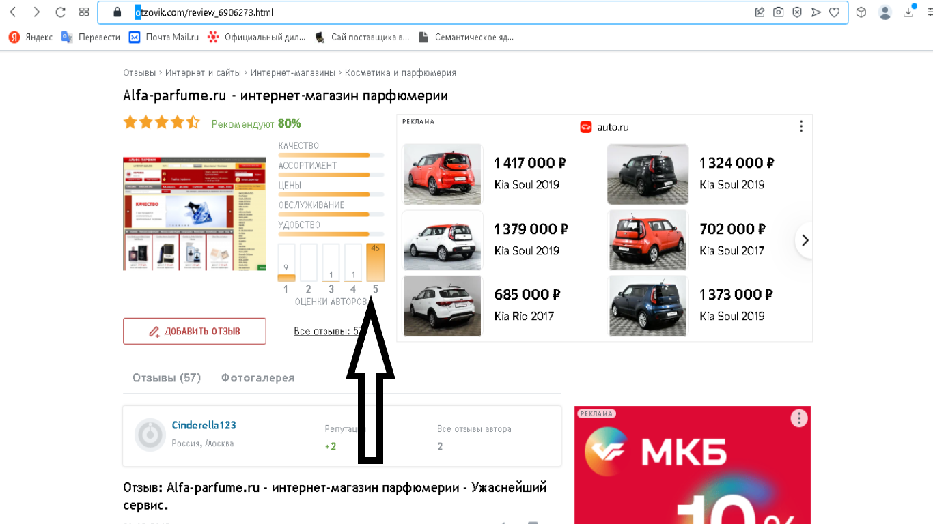Open Сай поставщика в... bookmark

(x=362, y=37)
